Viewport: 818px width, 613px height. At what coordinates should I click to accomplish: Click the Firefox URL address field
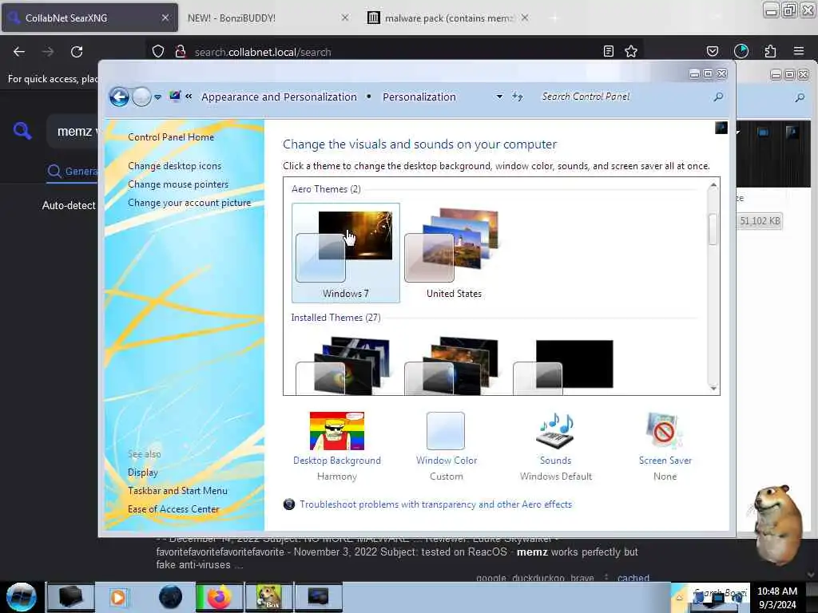394,52
